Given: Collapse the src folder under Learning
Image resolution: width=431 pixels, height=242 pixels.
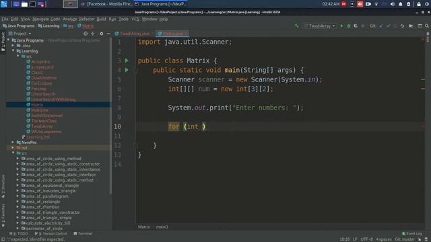Looking at the screenshot, I should [x=18, y=56].
